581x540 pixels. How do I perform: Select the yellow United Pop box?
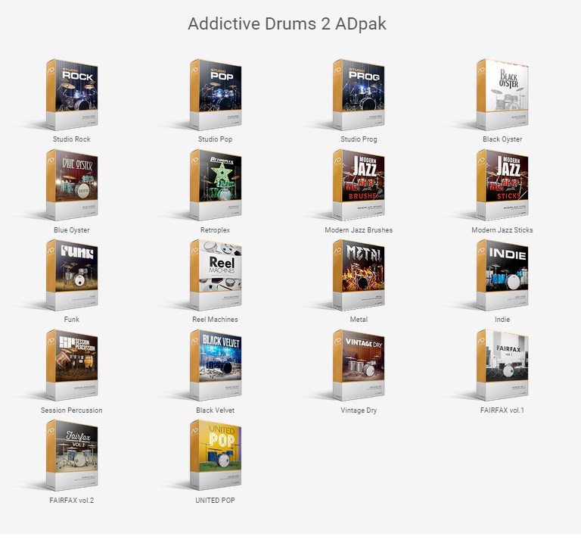[216, 455]
